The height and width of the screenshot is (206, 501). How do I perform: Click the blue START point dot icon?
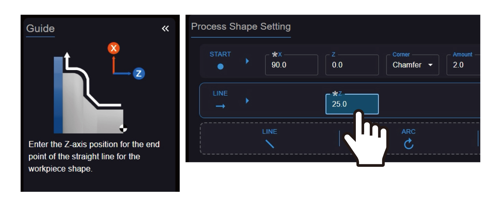pos(220,67)
